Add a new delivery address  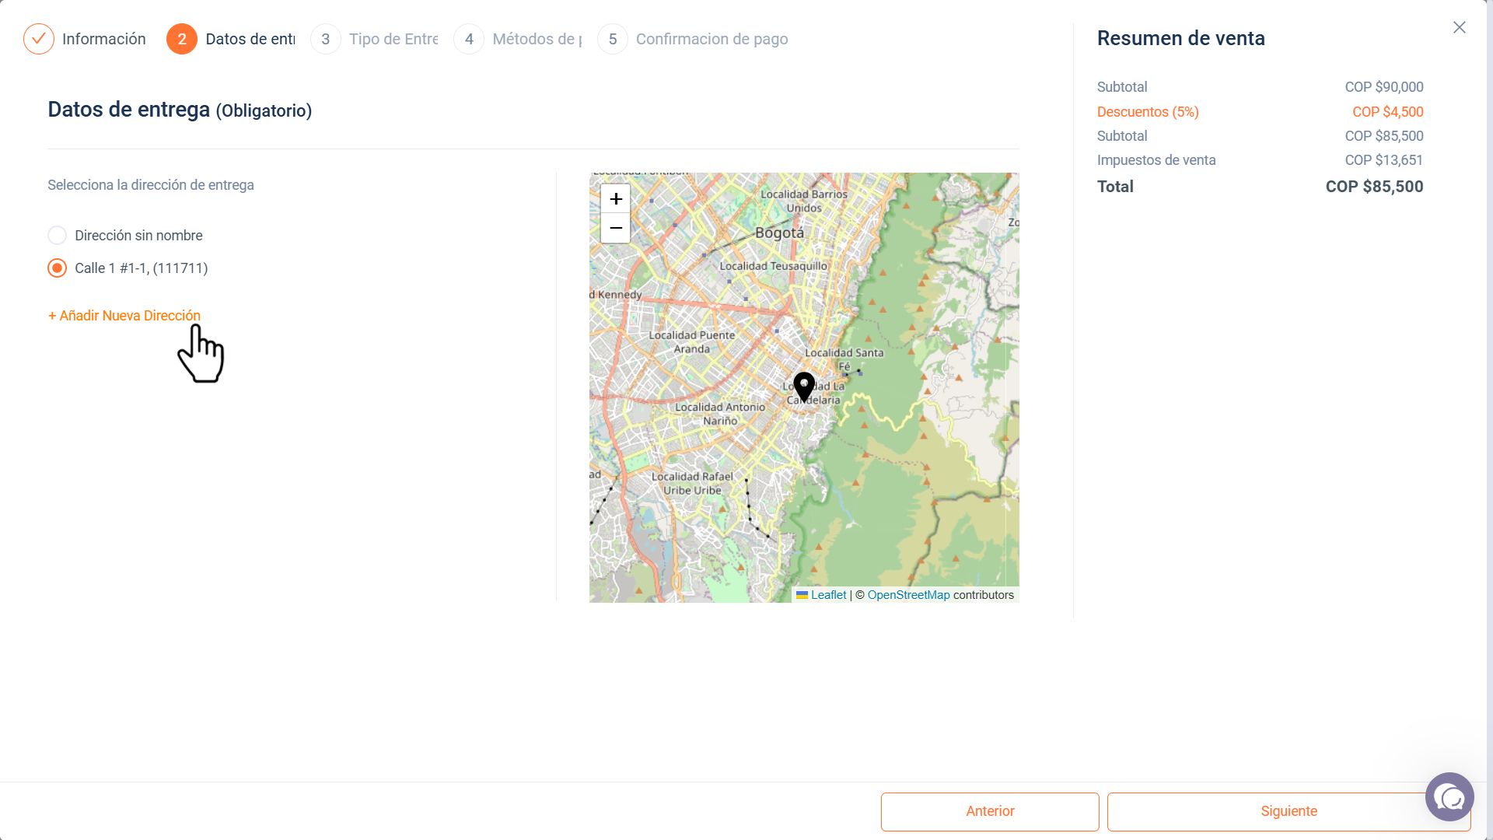pyautogui.click(x=124, y=316)
